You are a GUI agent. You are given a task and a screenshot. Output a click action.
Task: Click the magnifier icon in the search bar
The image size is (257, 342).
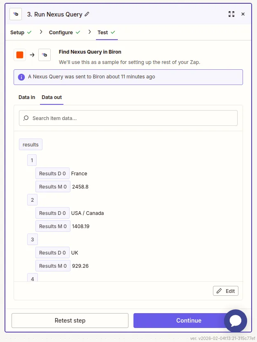26,118
